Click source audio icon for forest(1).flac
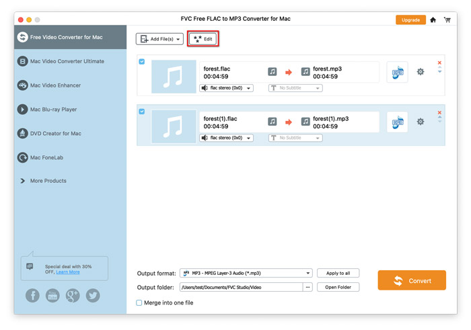Screen dimensions: 471x330 (x=272, y=122)
